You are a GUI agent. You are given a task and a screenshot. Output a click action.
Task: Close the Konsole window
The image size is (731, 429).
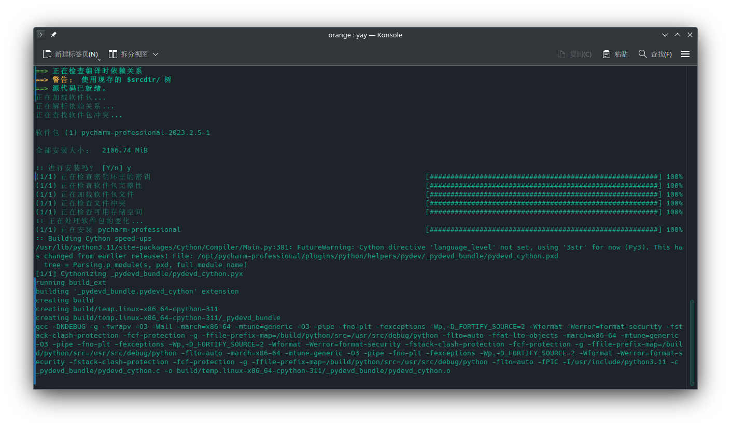click(690, 35)
